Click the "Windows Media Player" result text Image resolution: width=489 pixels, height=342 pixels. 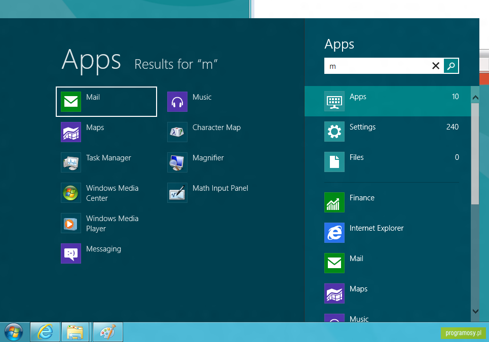[112, 224]
